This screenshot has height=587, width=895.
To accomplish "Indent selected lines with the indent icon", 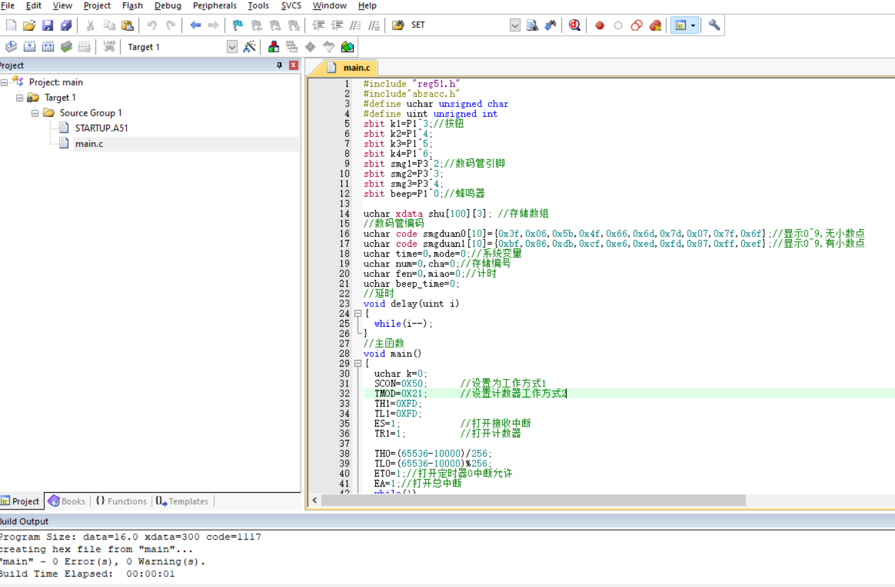I will [x=319, y=25].
